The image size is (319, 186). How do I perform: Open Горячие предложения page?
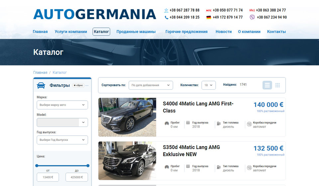tap(186, 32)
